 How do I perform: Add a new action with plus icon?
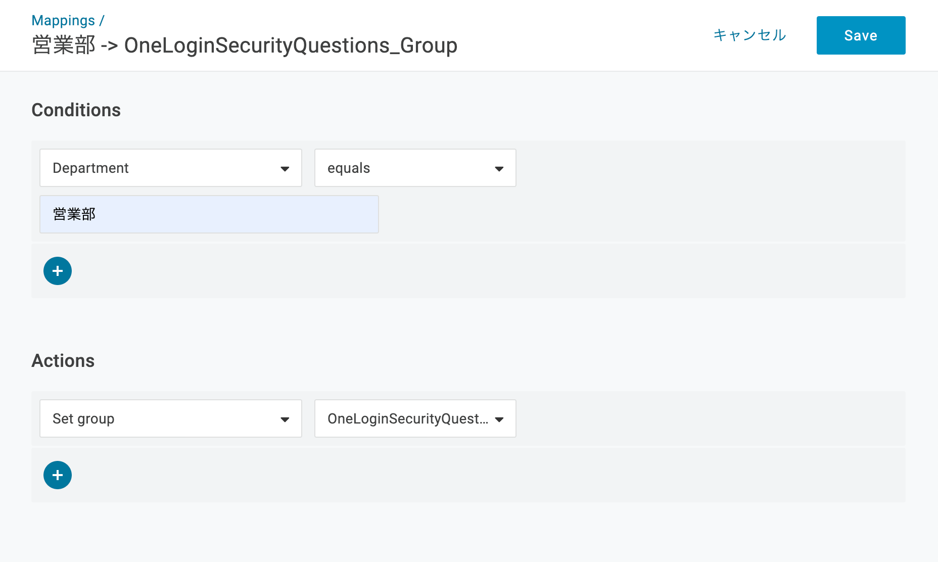pos(58,475)
